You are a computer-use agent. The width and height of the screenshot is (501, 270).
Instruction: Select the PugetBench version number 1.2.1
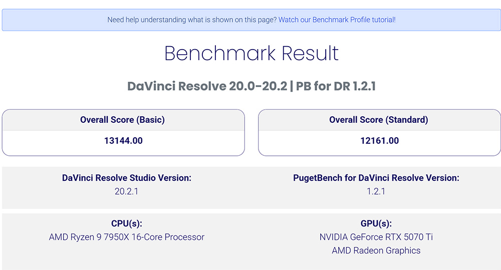pos(376,191)
